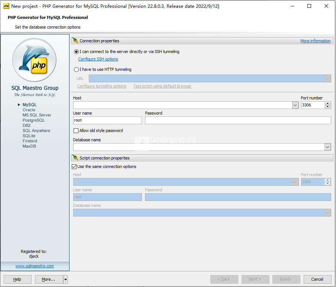This screenshot has width=336, height=287.
Task: Click the script Database name field
Action: point(199,212)
